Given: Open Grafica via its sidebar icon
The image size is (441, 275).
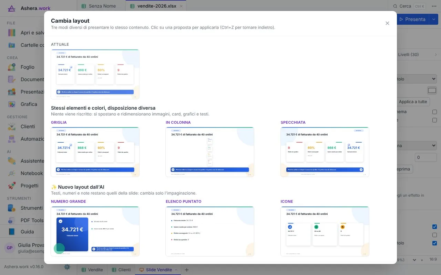Looking at the screenshot, I should pyautogui.click(x=12, y=104).
